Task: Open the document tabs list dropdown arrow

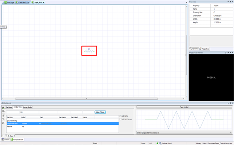Action: pyautogui.click(x=187, y=2)
